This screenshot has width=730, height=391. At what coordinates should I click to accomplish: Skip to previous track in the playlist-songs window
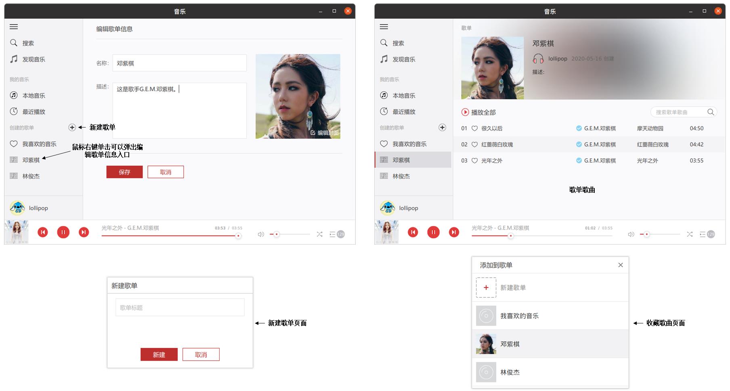point(413,232)
